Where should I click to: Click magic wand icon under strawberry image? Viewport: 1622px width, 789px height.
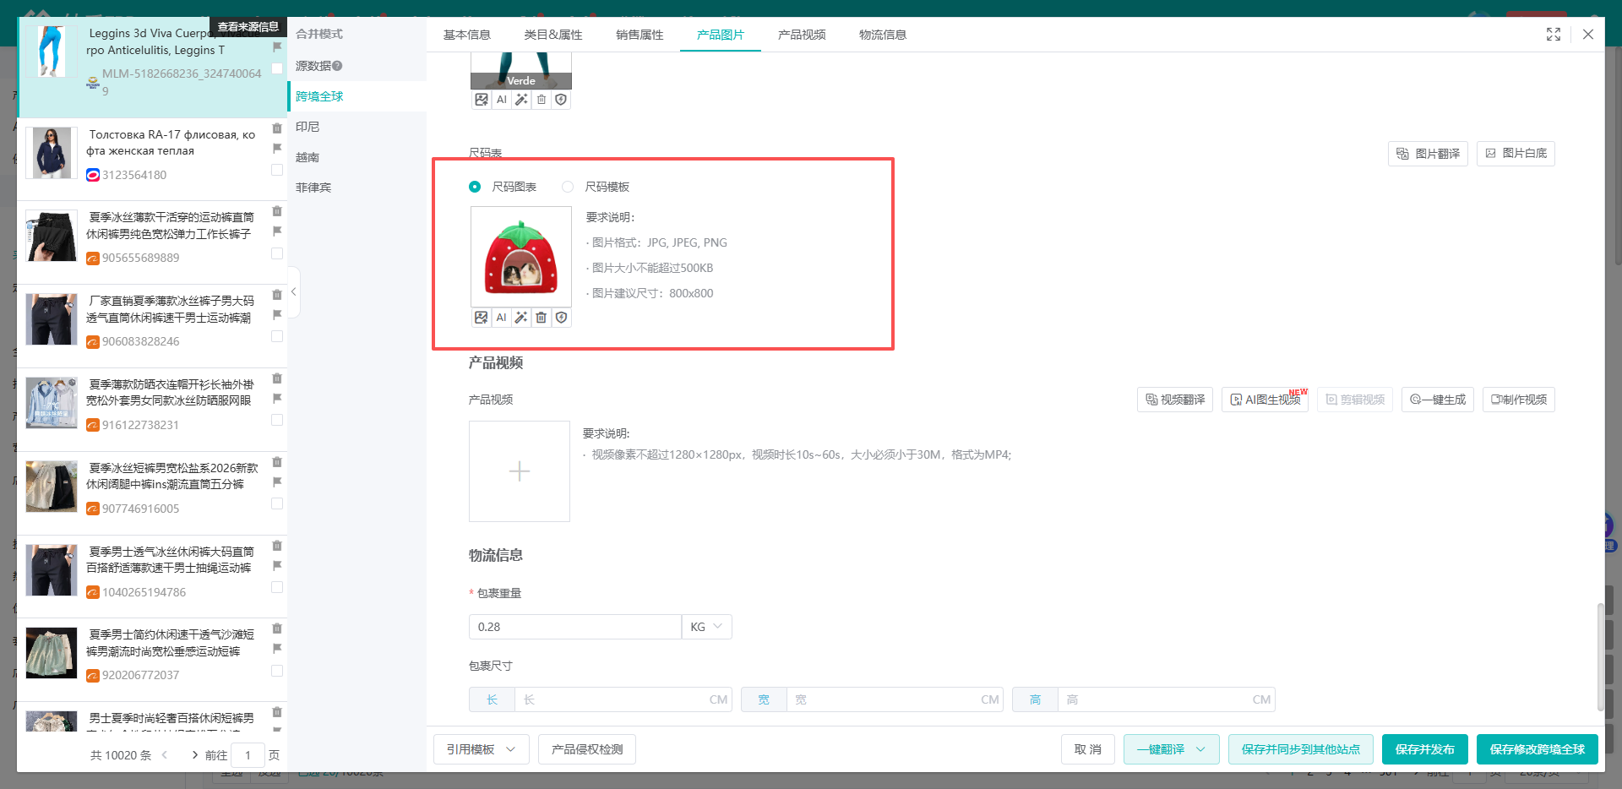[x=521, y=318]
